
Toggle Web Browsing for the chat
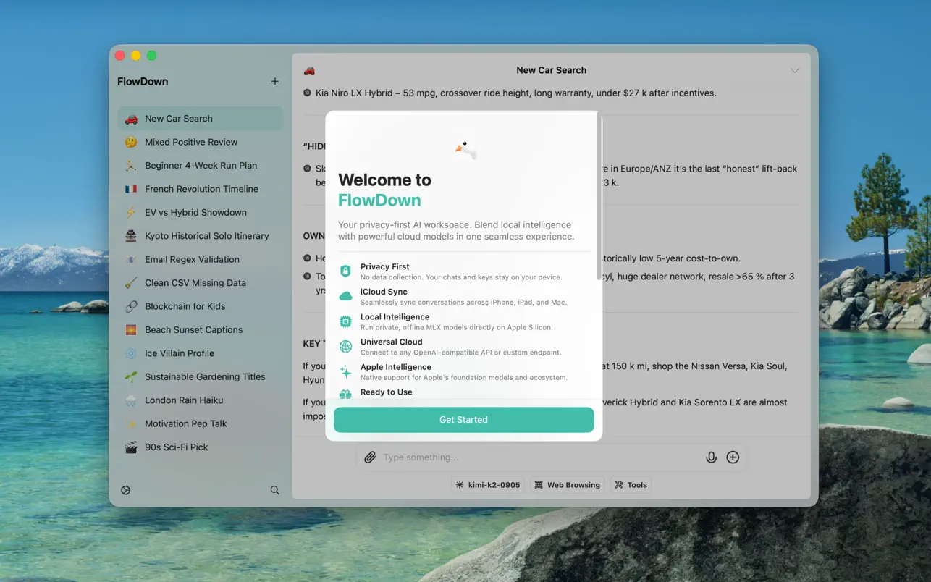[x=568, y=485]
